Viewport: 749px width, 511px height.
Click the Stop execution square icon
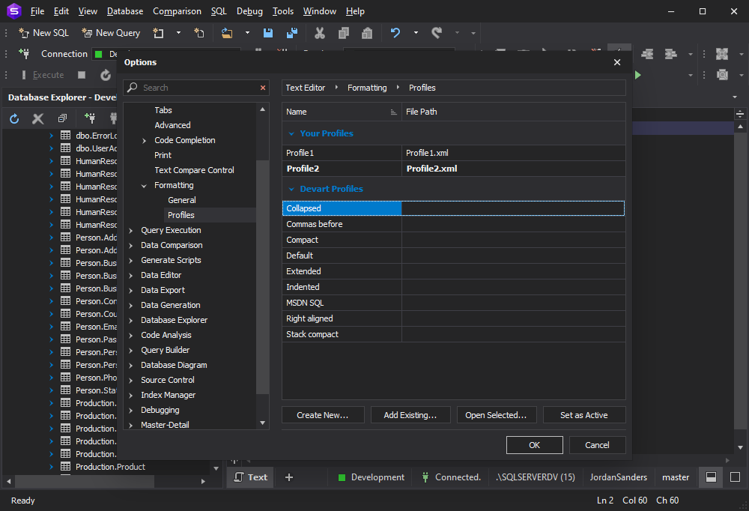click(x=82, y=75)
